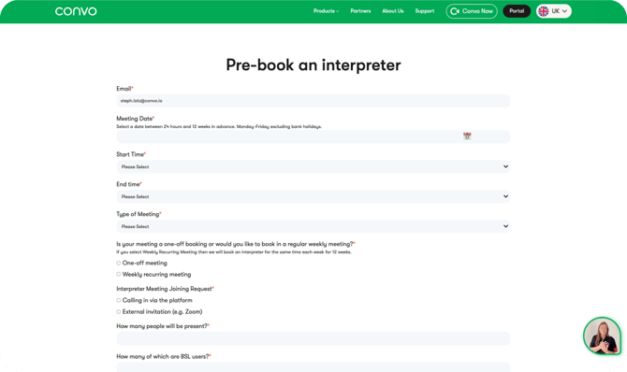Go to Partners page
This screenshot has width=627, height=372.
tap(360, 11)
